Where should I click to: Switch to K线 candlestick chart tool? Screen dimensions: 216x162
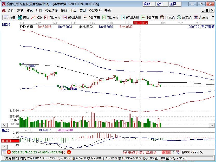(x=37, y=17)
